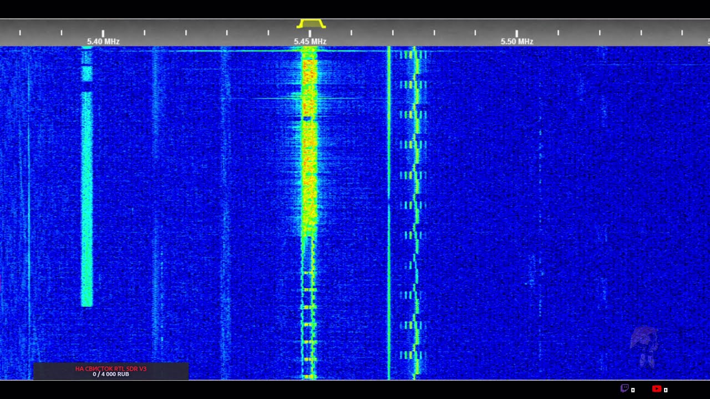The height and width of the screenshot is (399, 710).
Task: Click the Twitch viewer icon
Action: [625, 388]
